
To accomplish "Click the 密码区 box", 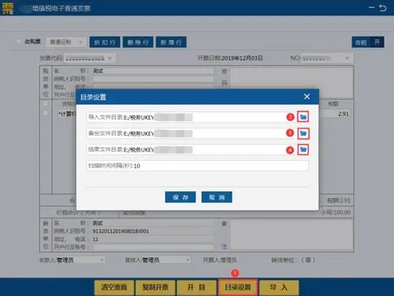I will 292,78.
